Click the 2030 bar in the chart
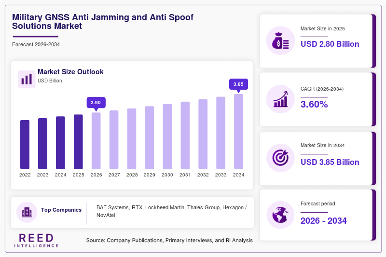Image resolution: width=386 pixels, height=257 pixels. point(167,136)
